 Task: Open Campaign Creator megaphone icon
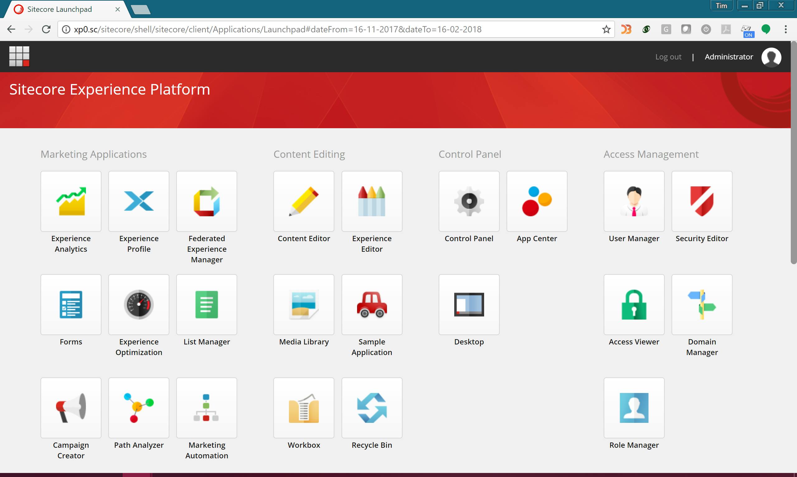[71, 408]
